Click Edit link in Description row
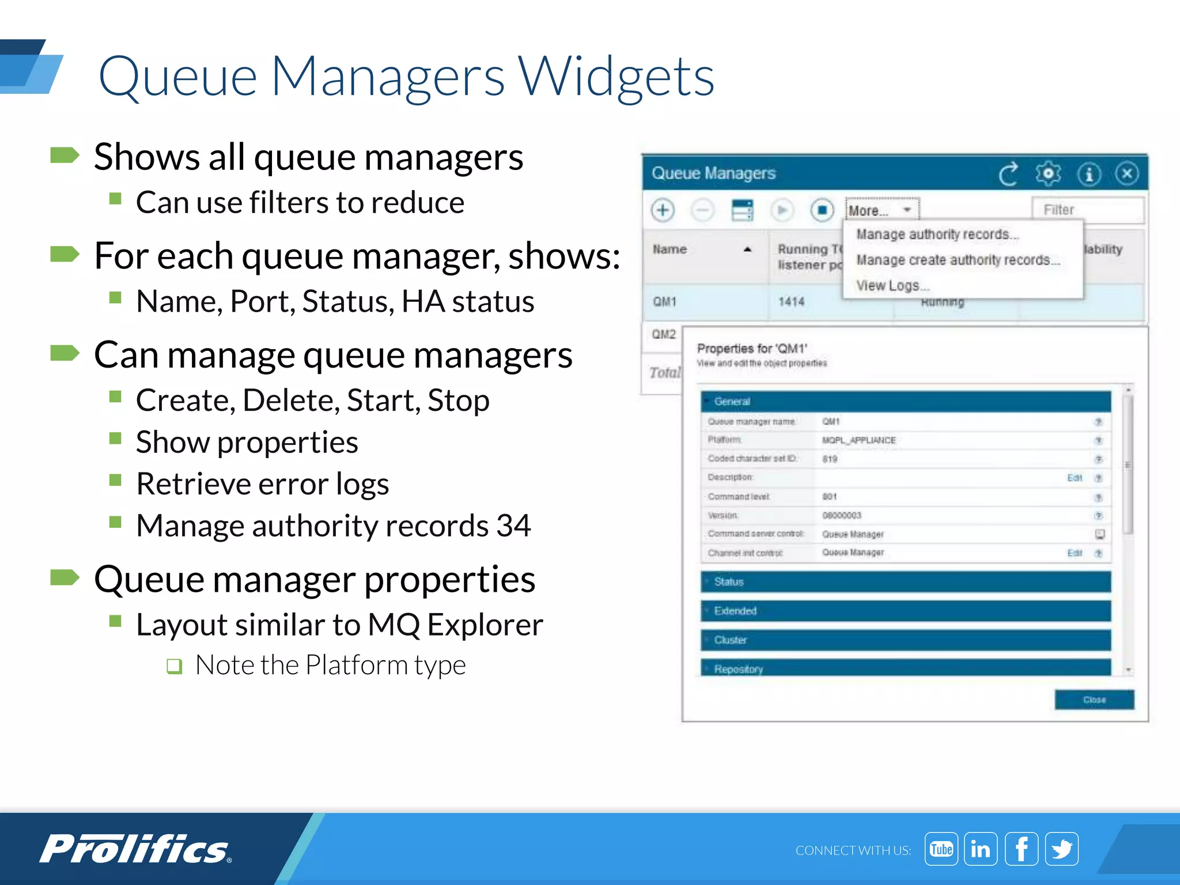Screen dimensions: 1180x885 click(x=1075, y=478)
